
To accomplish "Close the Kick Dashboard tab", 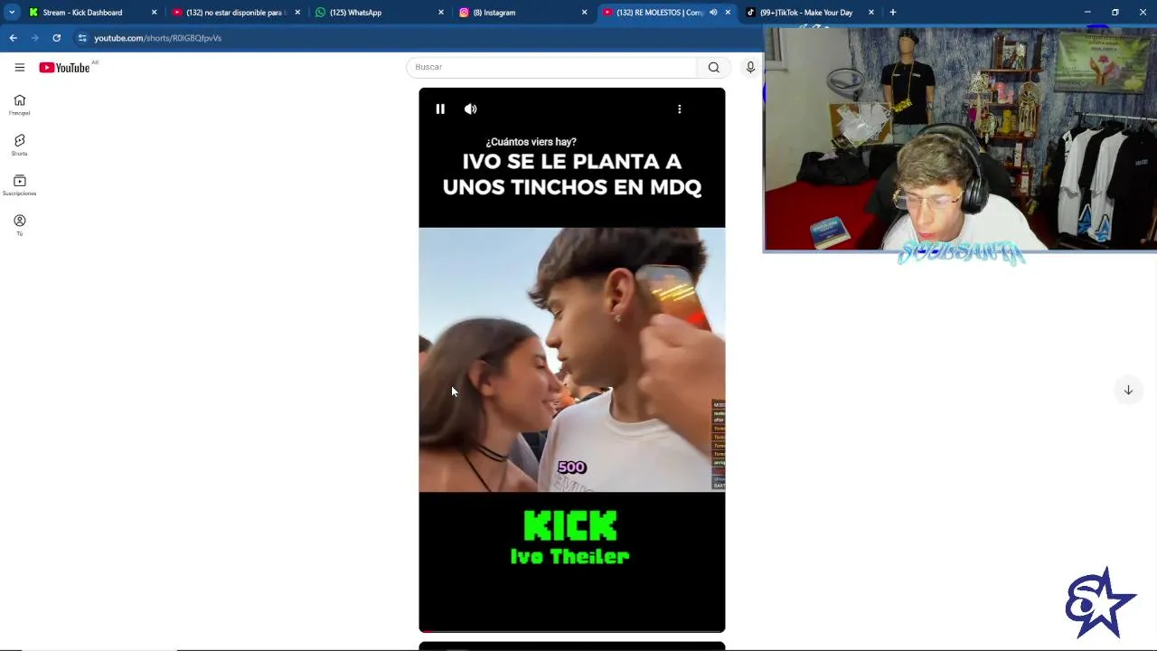I will point(154,13).
